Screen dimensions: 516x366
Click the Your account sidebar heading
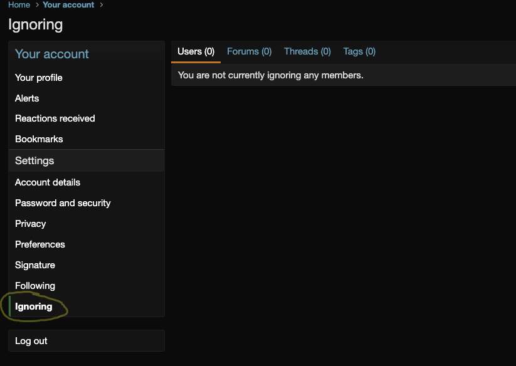pyautogui.click(x=52, y=54)
